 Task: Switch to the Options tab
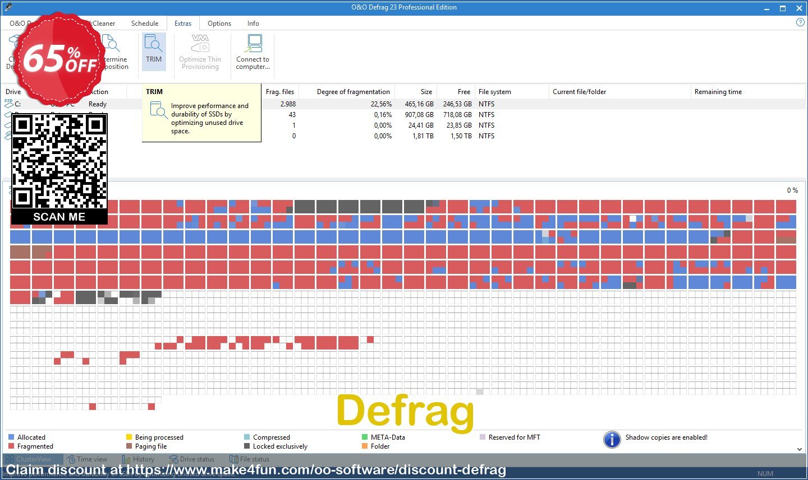point(219,24)
